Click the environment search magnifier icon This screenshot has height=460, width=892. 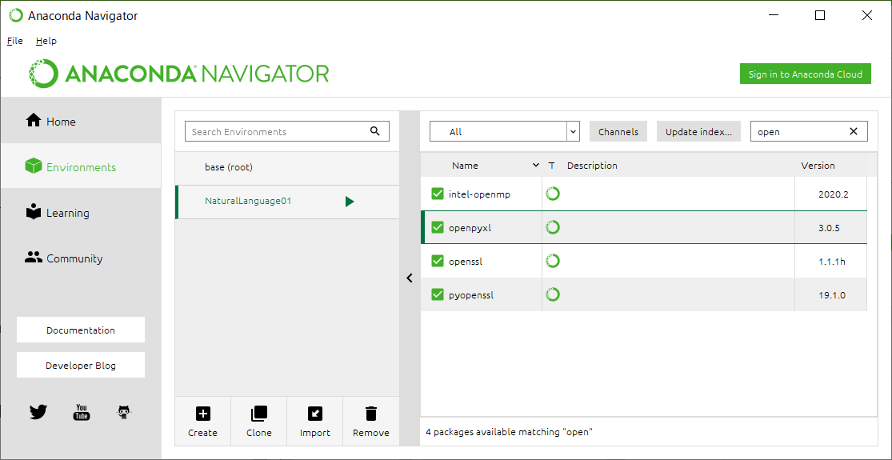click(374, 130)
